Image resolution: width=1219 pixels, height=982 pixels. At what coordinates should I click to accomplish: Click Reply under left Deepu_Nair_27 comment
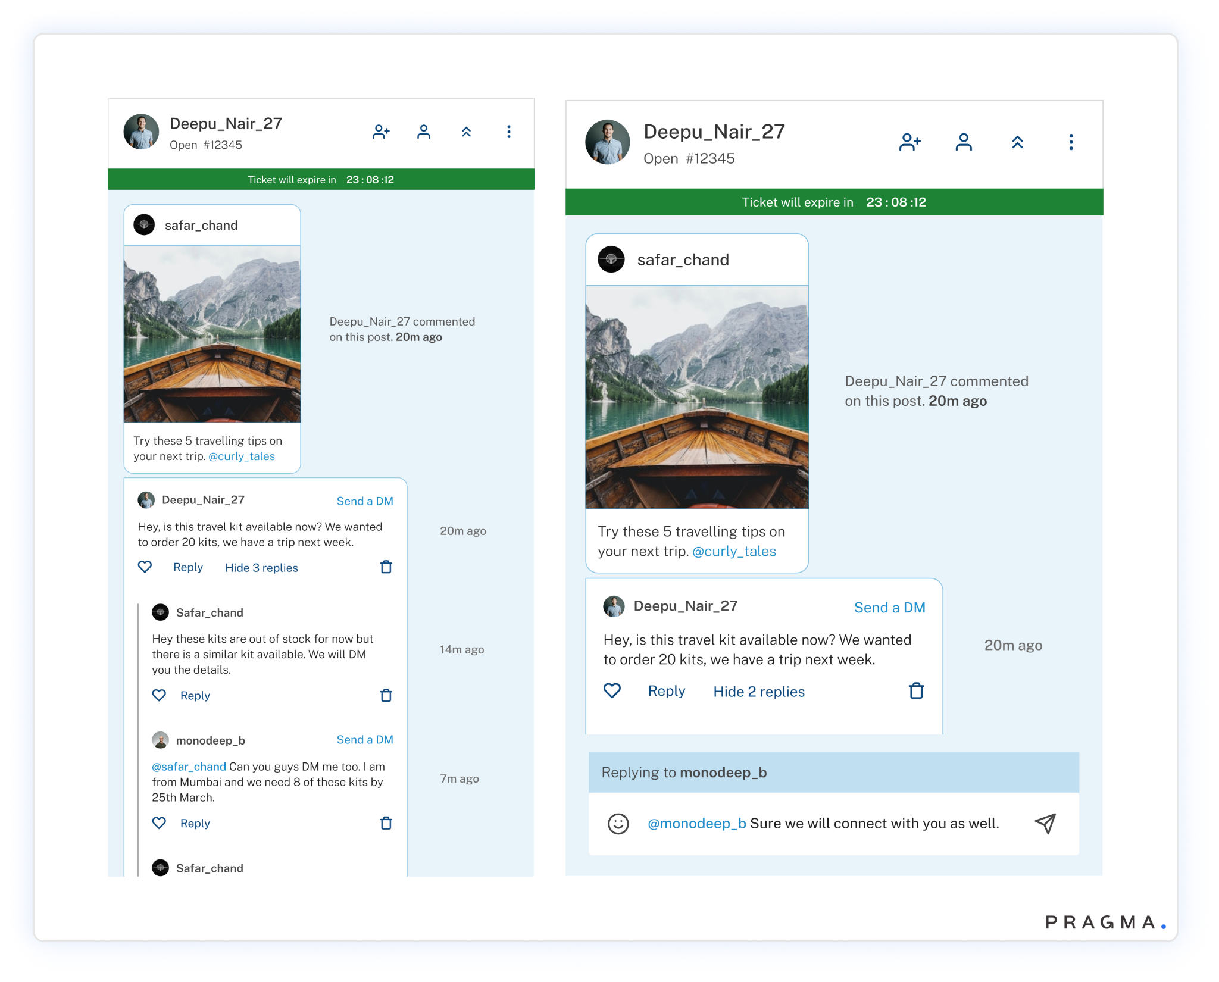pyautogui.click(x=188, y=567)
